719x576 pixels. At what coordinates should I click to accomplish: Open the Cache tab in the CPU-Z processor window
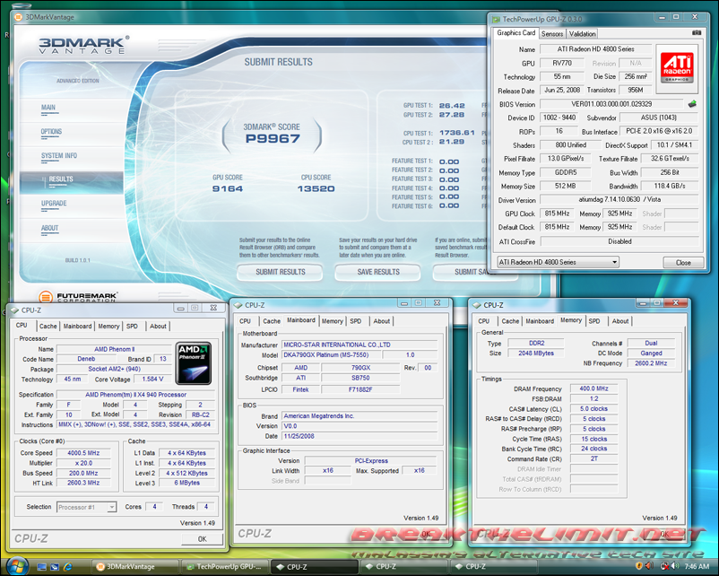(48, 327)
